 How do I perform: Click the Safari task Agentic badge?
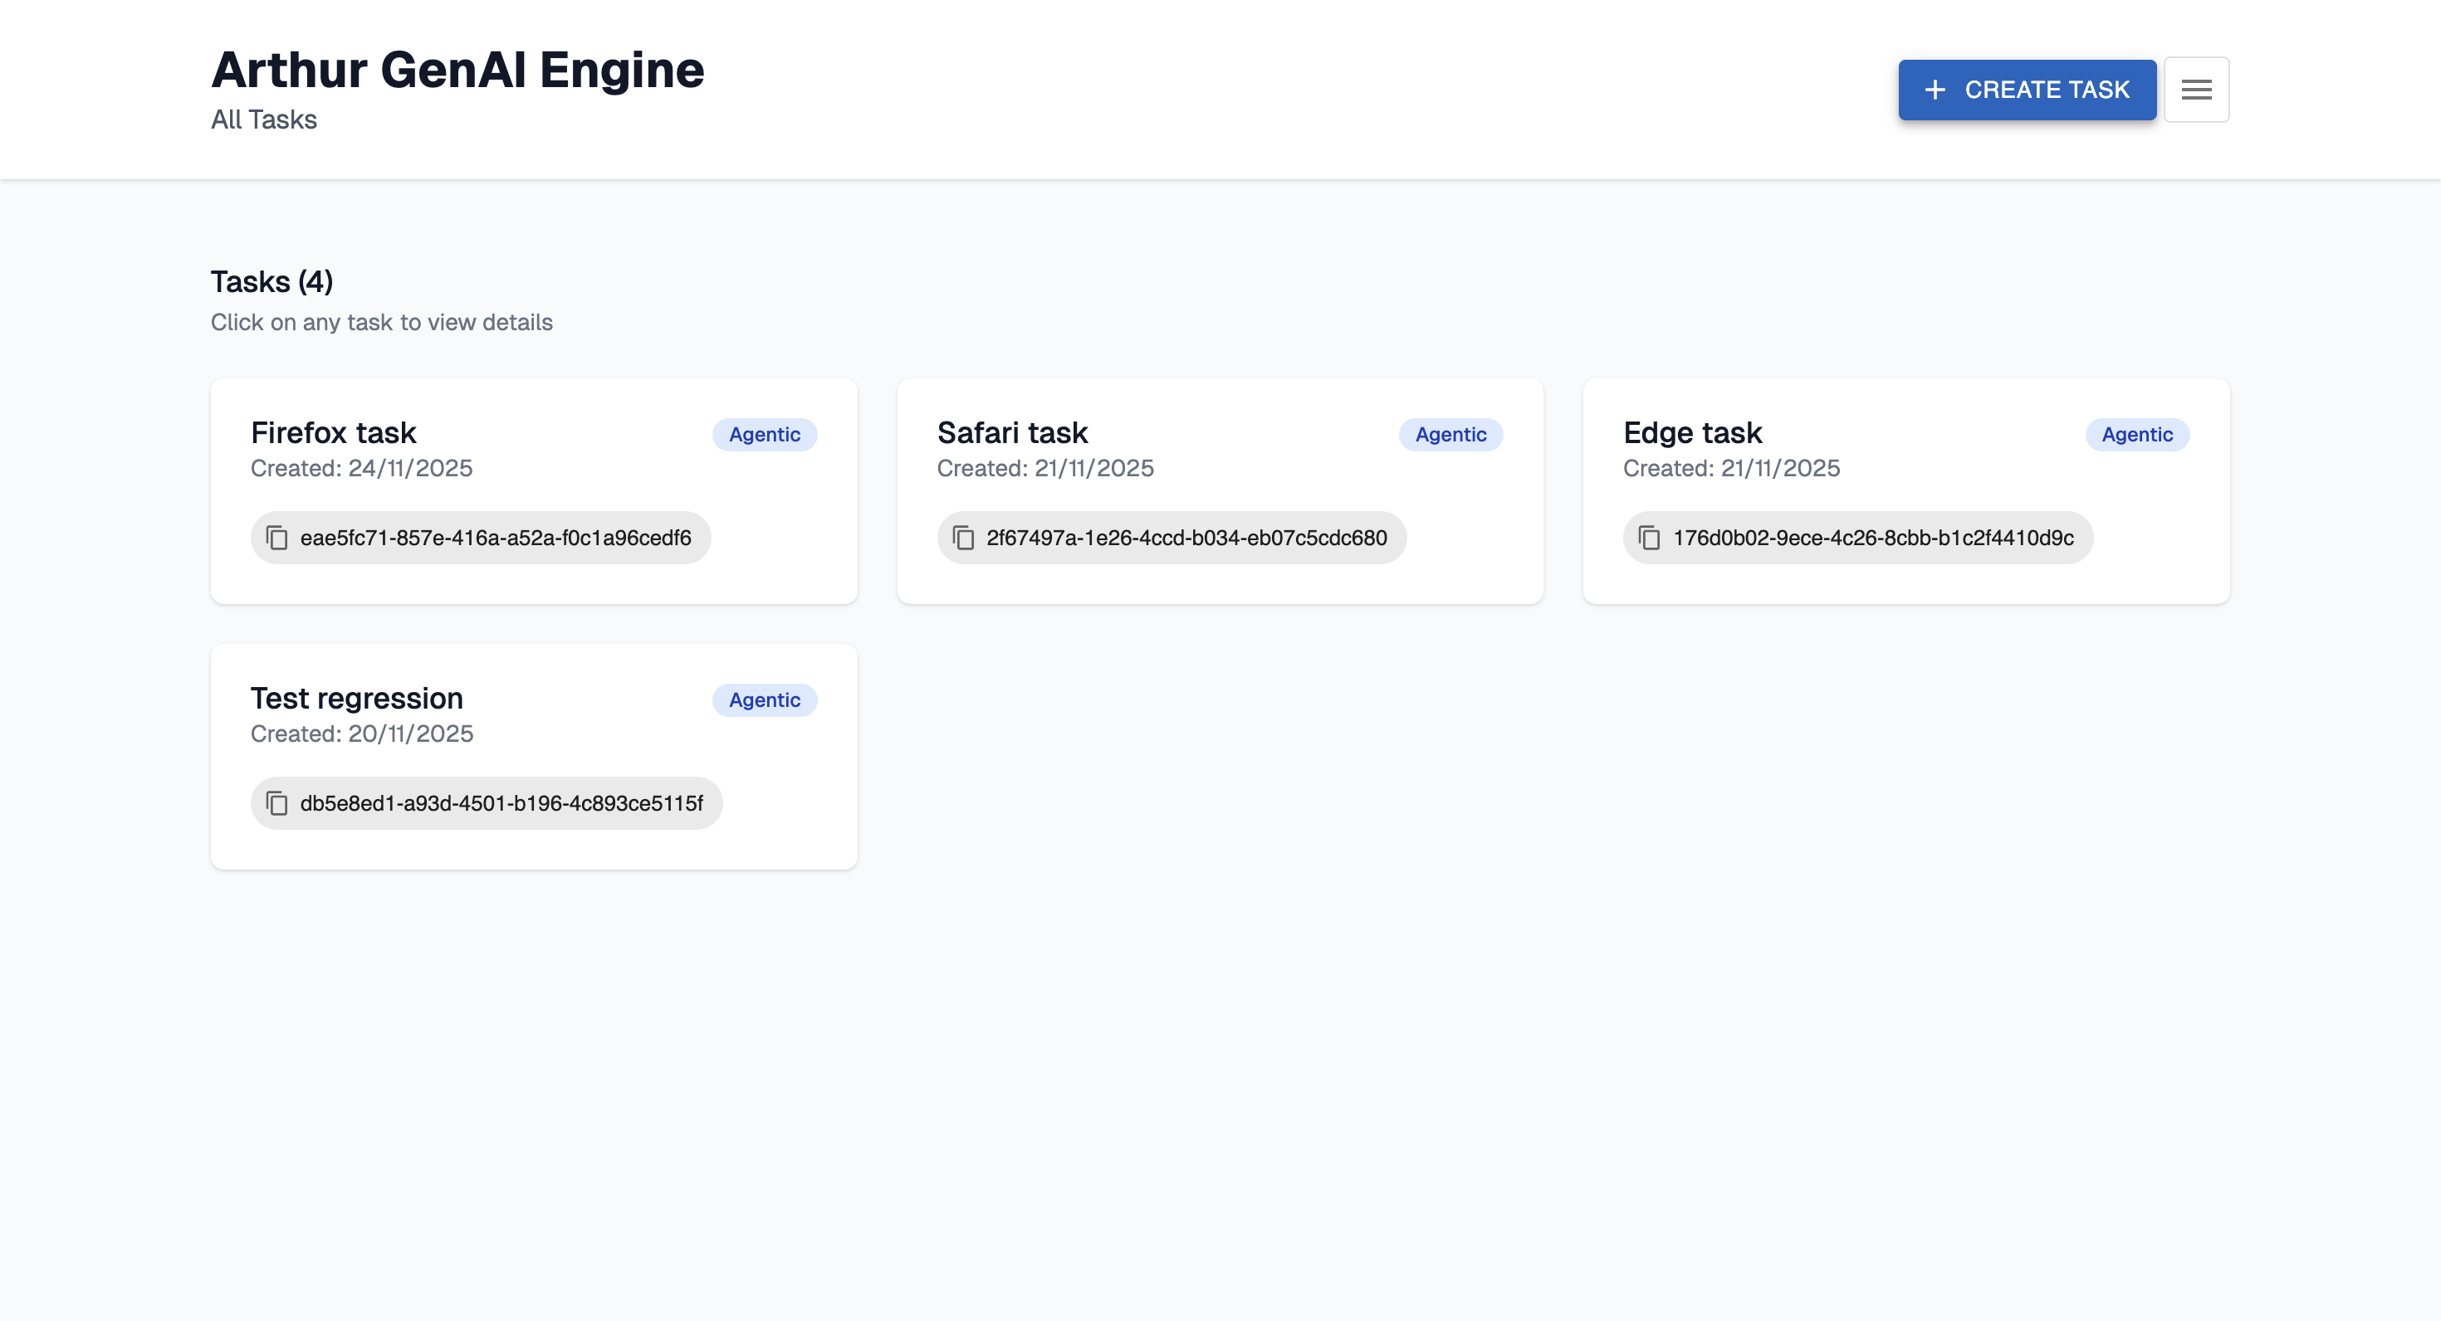pos(1450,435)
